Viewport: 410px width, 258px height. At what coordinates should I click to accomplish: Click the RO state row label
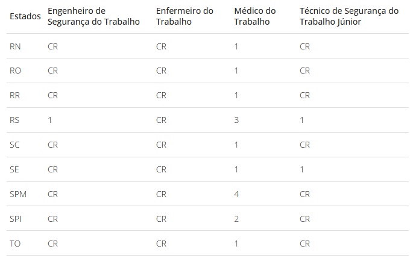15,71
